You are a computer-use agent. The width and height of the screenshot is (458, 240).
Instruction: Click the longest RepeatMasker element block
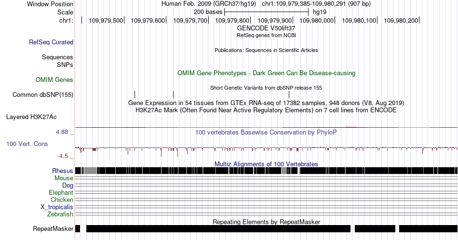(x=218, y=228)
